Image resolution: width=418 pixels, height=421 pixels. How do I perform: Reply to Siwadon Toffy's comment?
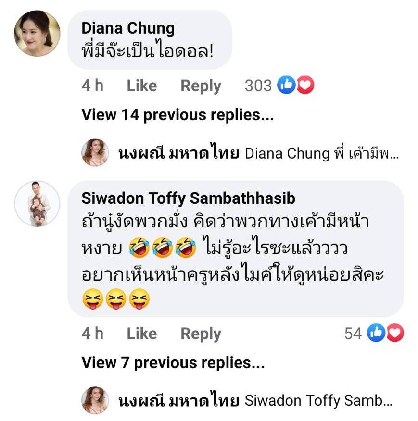[201, 334]
